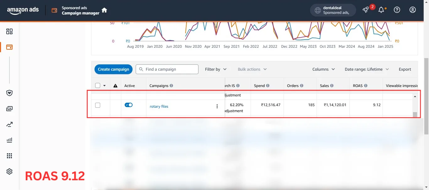The height and width of the screenshot is (190, 429).
Task: Tick the select-all checkbox in the table header
Action: click(98, 85)
